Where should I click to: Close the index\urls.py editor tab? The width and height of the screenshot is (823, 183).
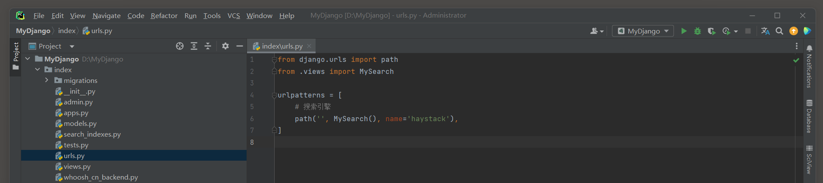coord(309,46)
